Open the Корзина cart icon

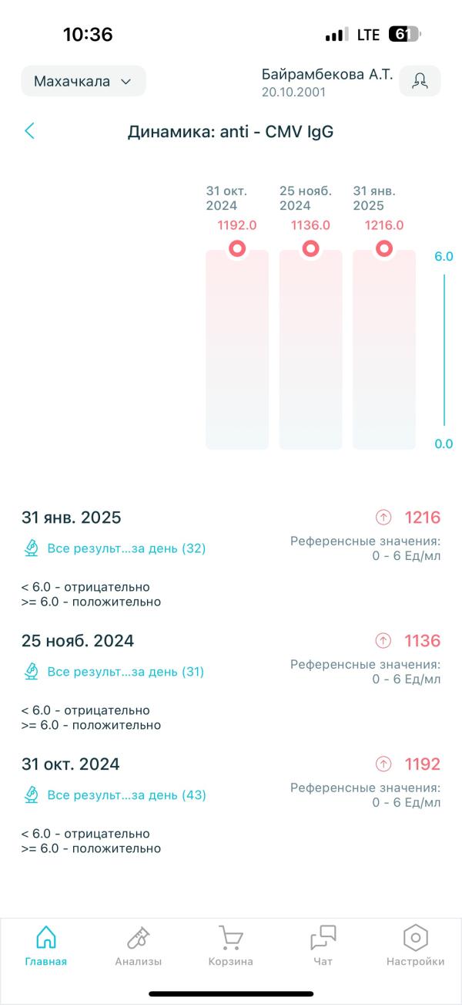tap(231, 946)
